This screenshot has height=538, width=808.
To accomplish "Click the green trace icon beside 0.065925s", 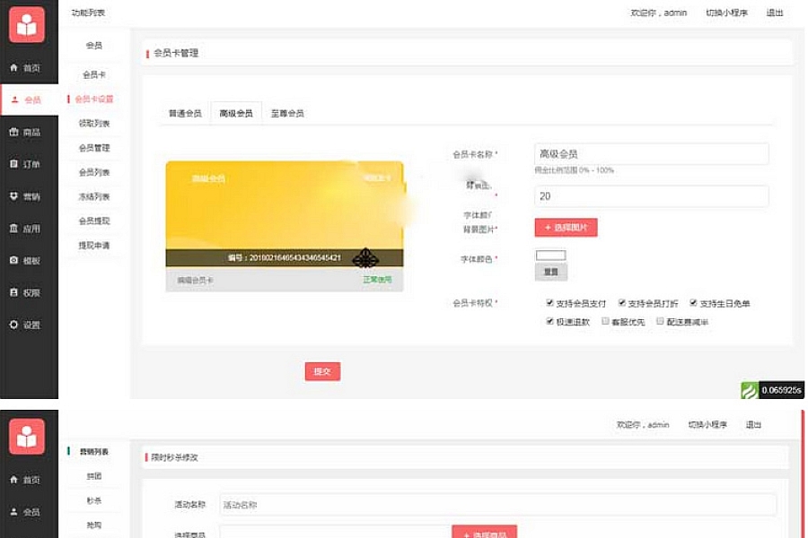I will 750,390.
